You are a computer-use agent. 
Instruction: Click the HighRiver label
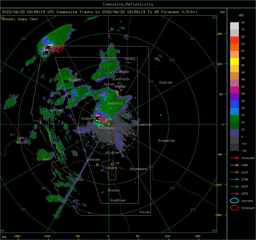pyautogui.click(x=118, y=200)
